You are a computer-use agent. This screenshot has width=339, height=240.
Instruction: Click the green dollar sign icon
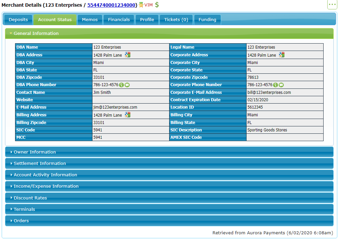pyautogui.click(x=157, y=5)
